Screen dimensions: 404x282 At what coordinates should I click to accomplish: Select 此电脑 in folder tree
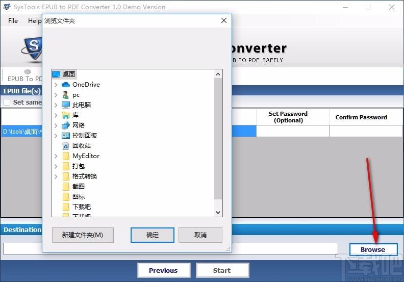tap(82, 105)
